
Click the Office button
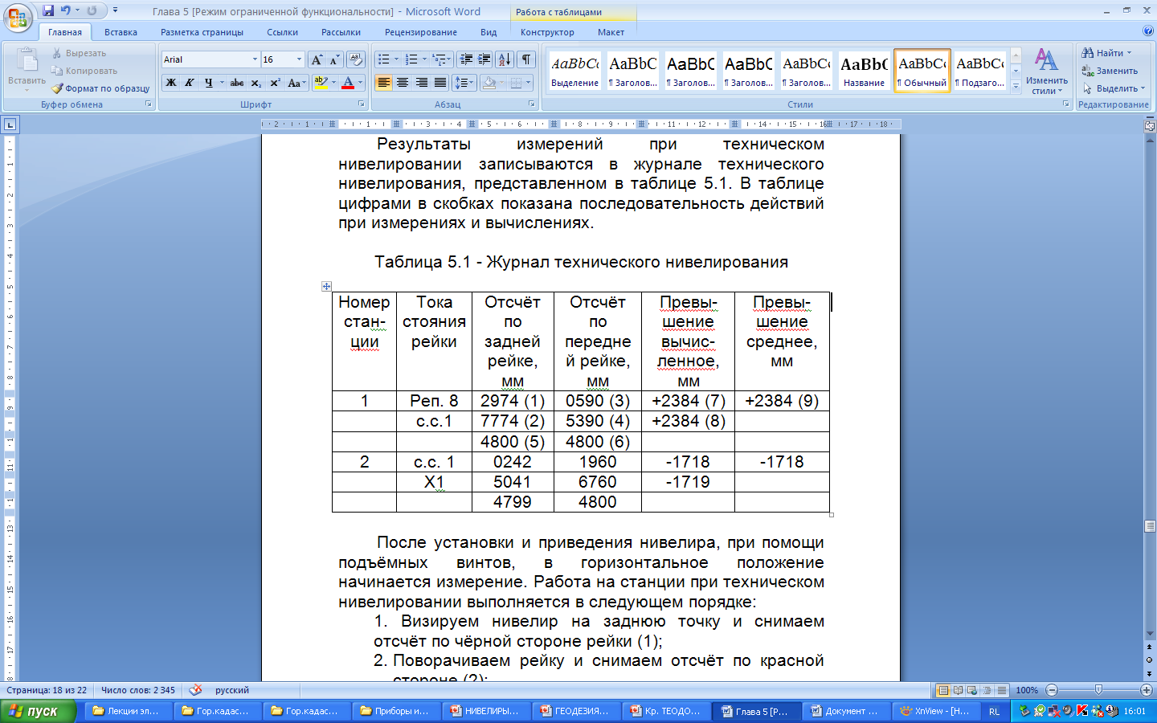point(18,17)
